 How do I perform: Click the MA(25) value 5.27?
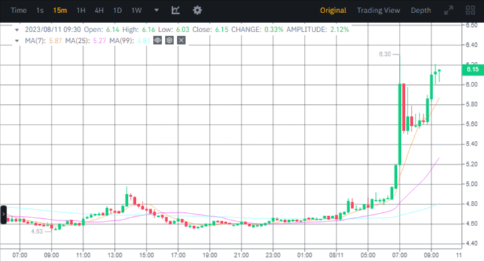100,41
